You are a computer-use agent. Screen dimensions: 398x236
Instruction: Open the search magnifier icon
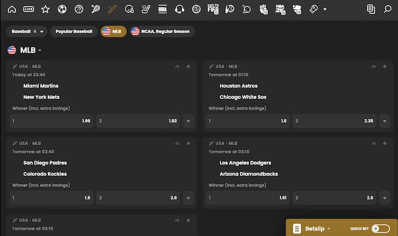pyautogui.click(x=388, y=9)
